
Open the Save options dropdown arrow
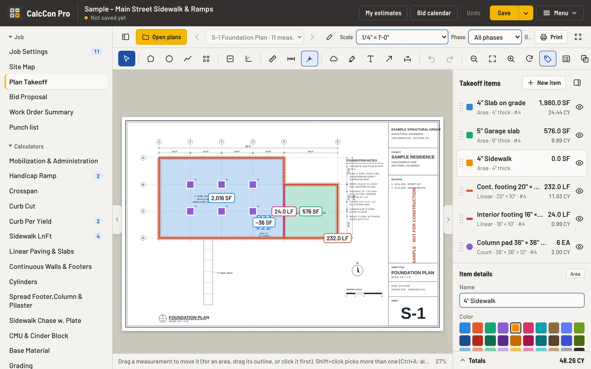click(x=526, y=13)
